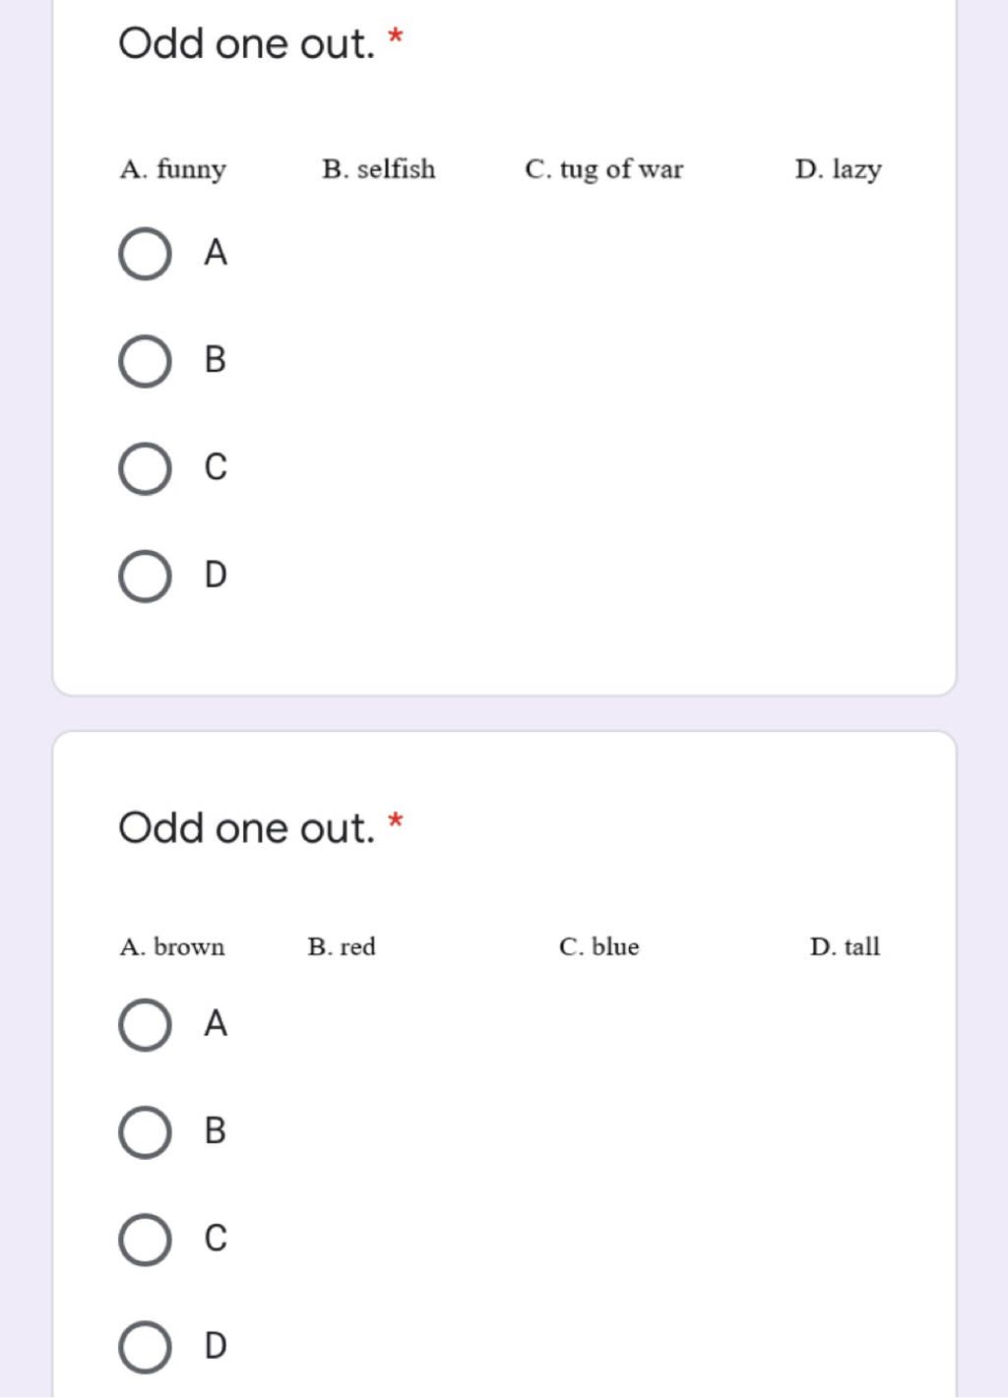The image size is (1008, 1398).
Task: Click the 'C. blue' answer text
Action: [x=598, y=946]
